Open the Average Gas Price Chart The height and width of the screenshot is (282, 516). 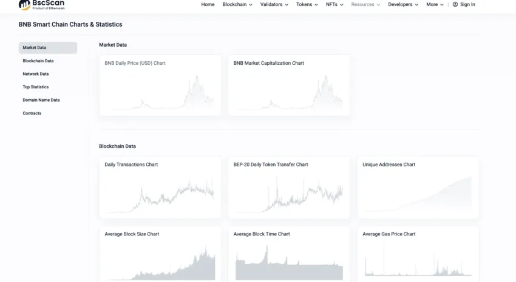418,255
